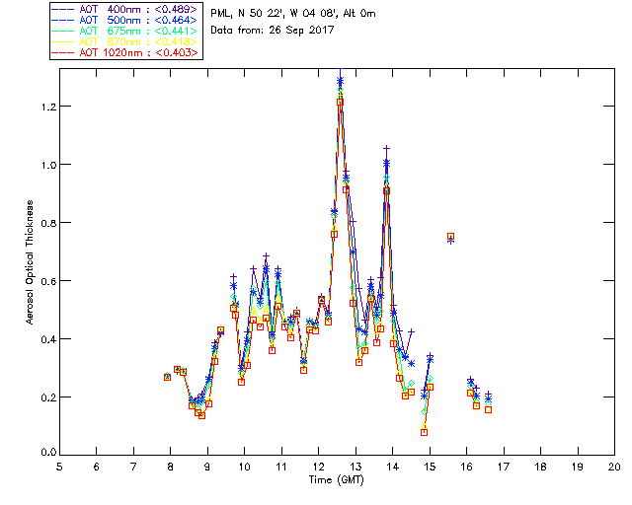Viewport: 632px width, 505px height.
Task: Click the 0.4 y-axis label
Action: click(47, 339)
